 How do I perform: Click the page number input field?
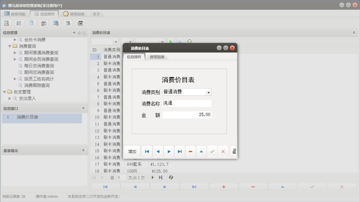point(121,177)
